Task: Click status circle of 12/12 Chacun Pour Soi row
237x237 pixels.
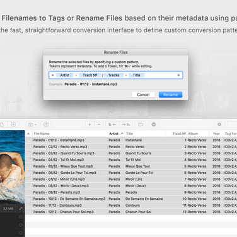Action: point(29,212)
